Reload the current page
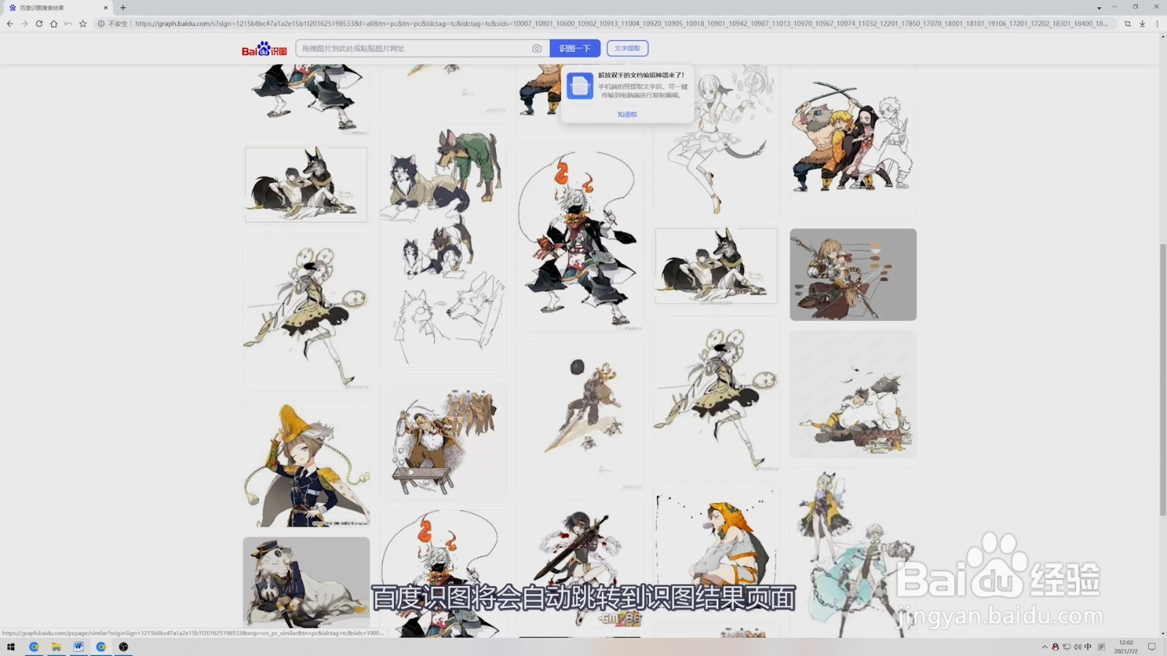Screen dimensions: 1167x656 pos(39,23)
